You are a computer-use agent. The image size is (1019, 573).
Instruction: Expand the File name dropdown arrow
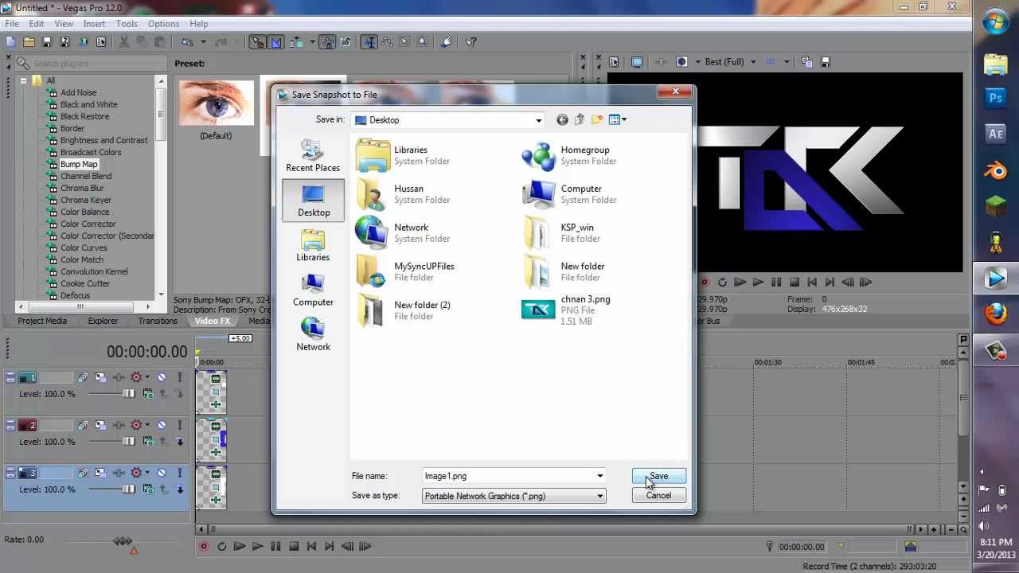(599, 476)
